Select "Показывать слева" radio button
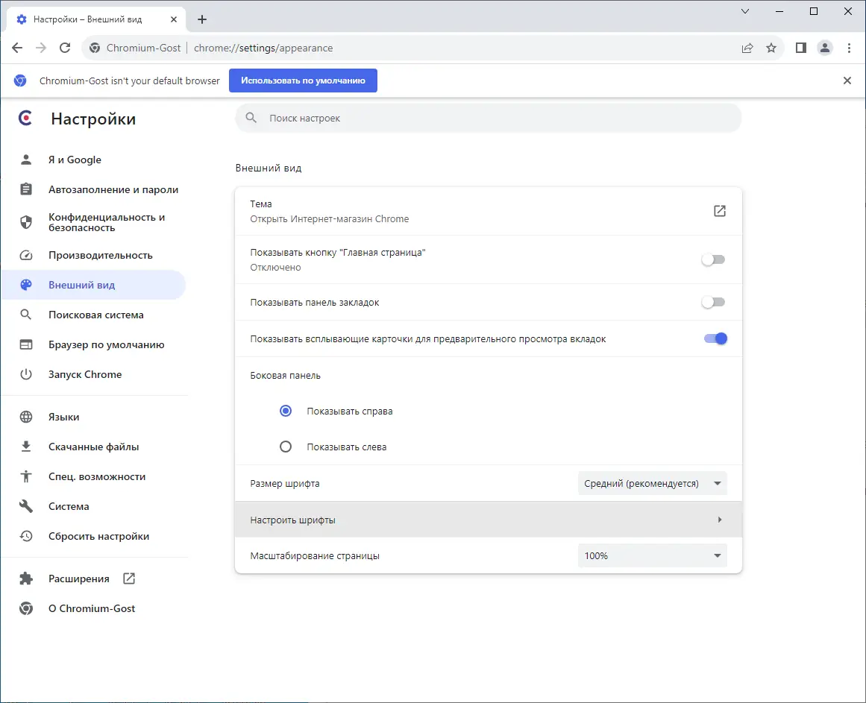The image size is (866, 703). point(285,447)
